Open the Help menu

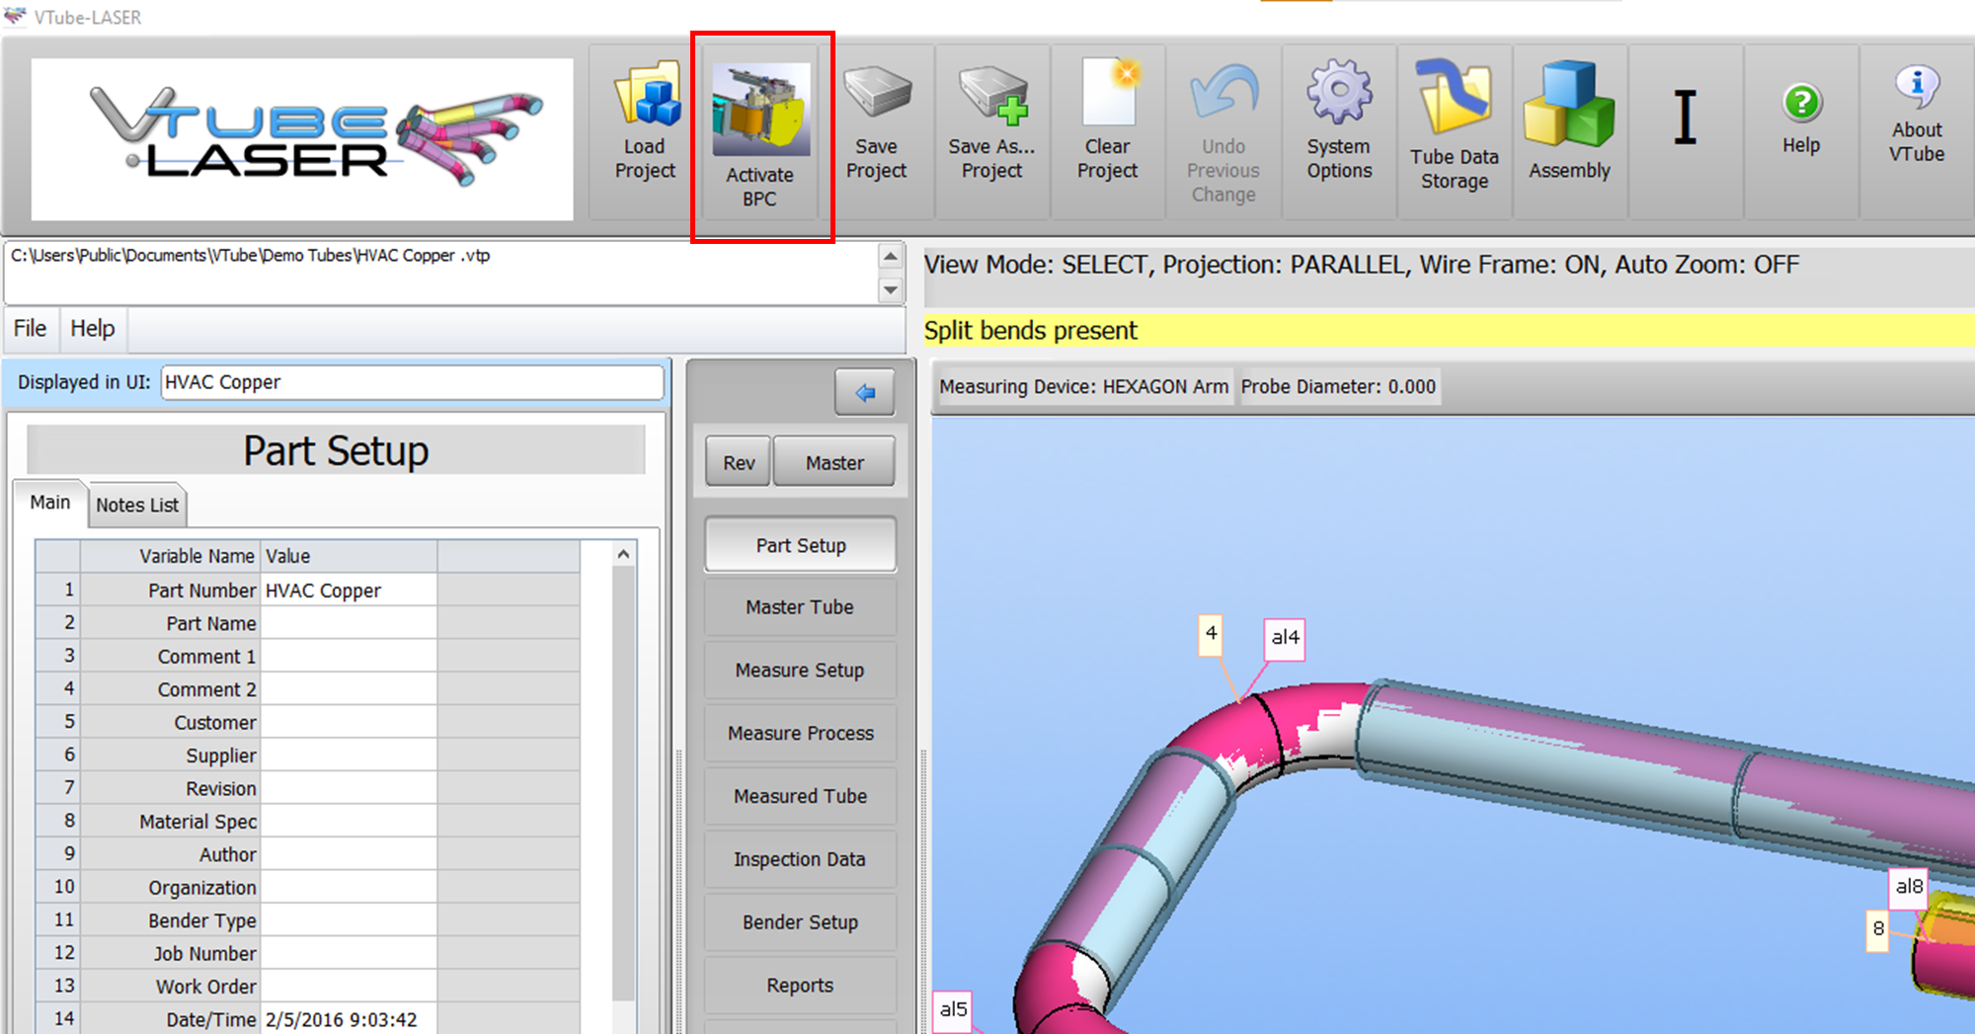tap(93, 328)
